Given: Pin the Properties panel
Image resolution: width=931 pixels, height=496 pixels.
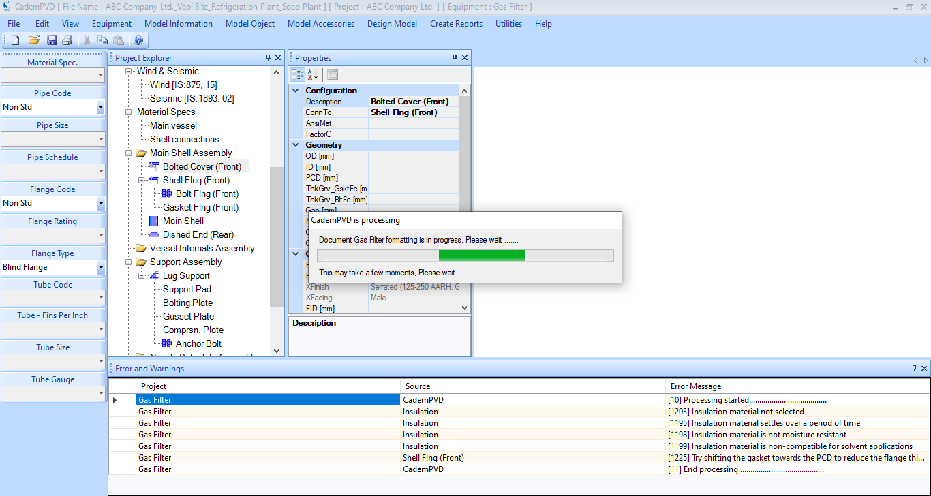Looking at the screenshot, I should [455, 58].
